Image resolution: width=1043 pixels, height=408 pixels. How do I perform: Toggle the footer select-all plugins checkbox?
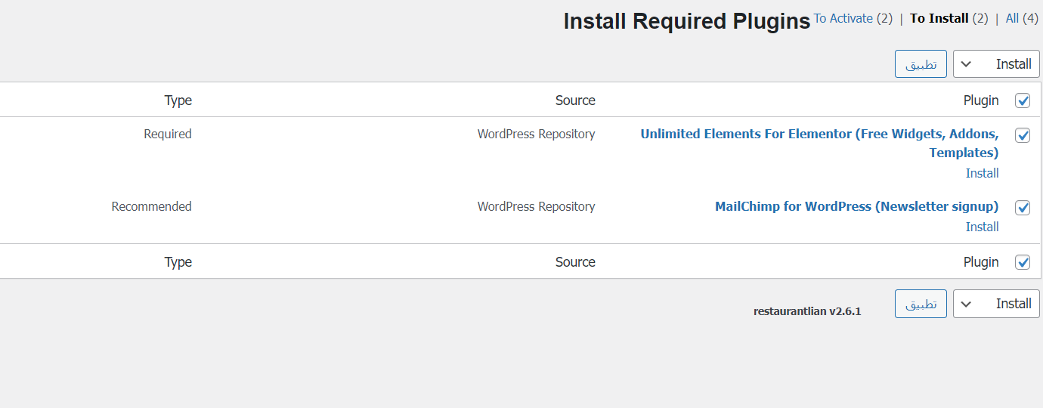coord(1023,262)
